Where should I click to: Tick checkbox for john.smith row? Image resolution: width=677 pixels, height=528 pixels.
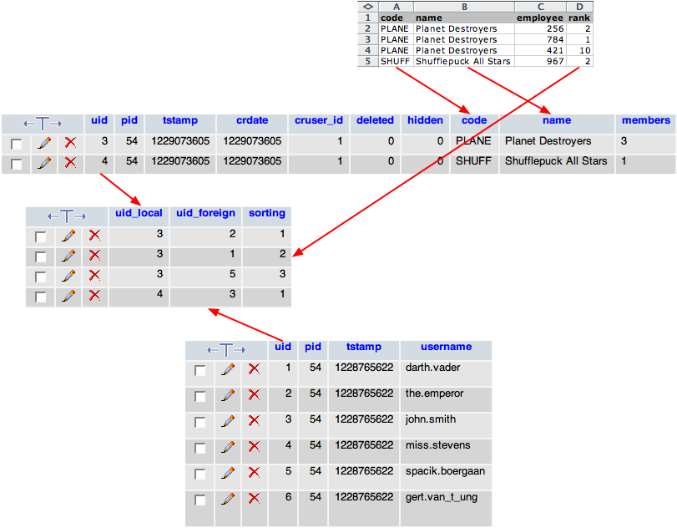coord(200,422)
